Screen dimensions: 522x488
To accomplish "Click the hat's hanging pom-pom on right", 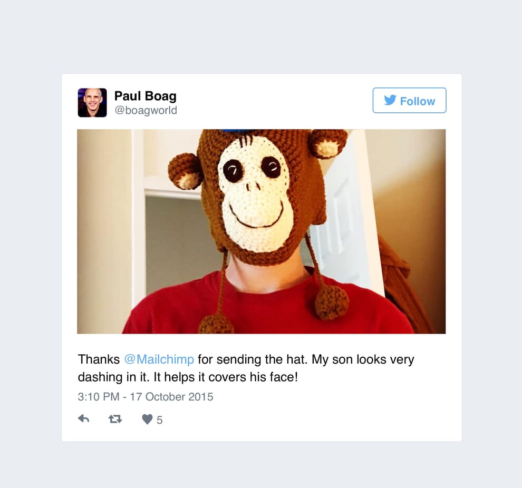I will pos(332,302).
